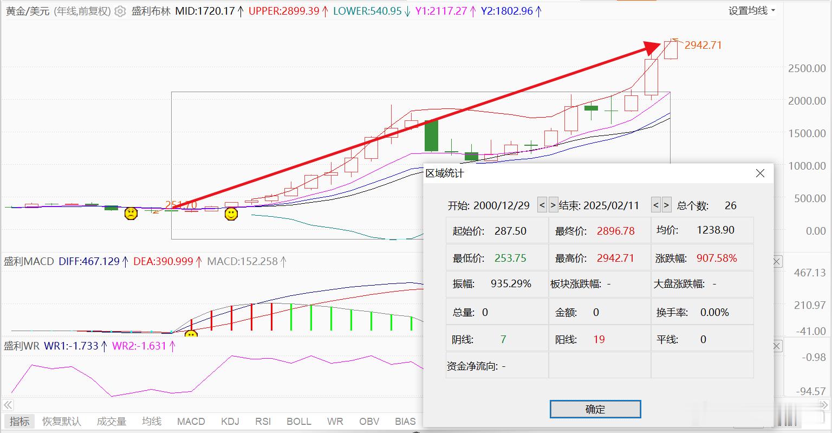Click 均价 1238.90 cell in dialog
Image resolution: width=832 pixels, height=433 pixels.
[x=702, y=230]
